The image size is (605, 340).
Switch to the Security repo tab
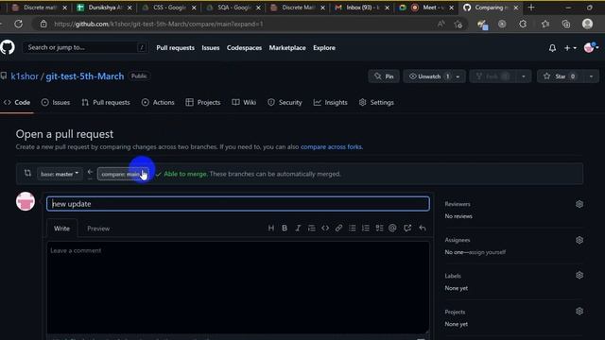(x=285, y=103)
